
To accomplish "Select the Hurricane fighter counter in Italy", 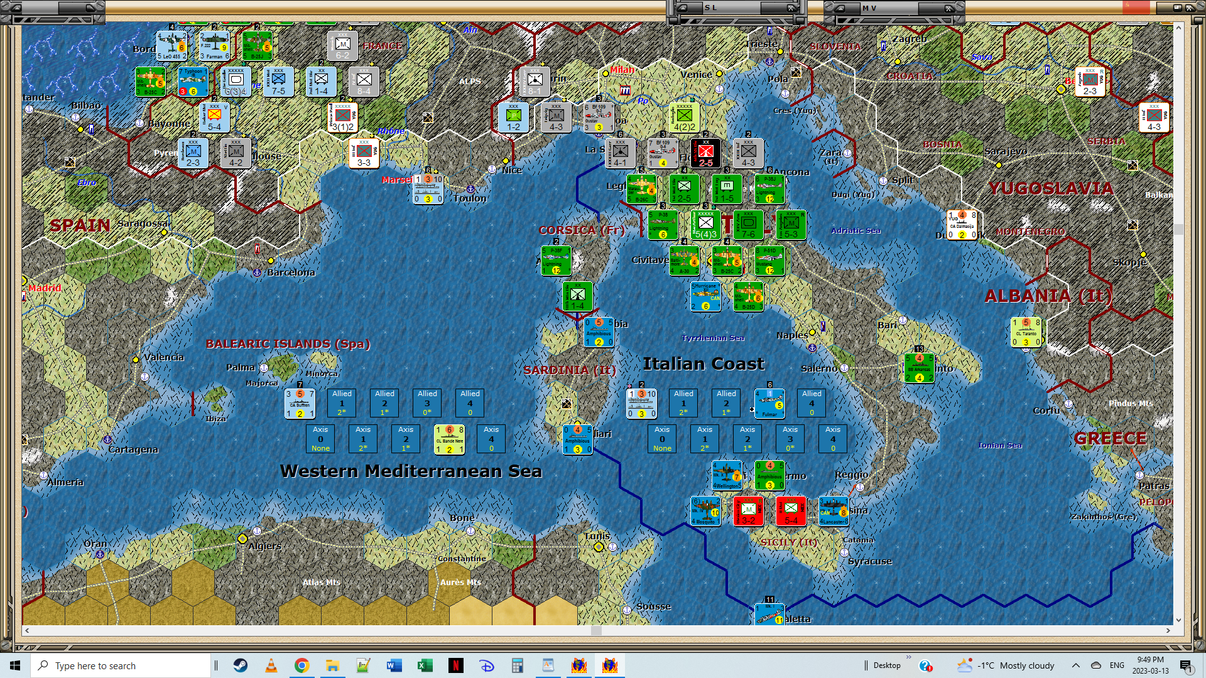I will (x=705, y=296).
